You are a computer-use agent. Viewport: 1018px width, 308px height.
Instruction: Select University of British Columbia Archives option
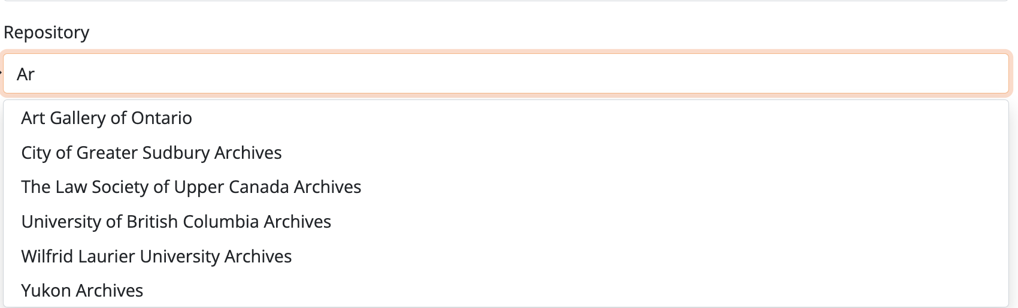pos(176,222)
